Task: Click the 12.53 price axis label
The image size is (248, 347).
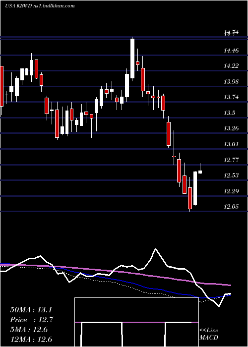Action: pyautogui.click(x=231, y=175)
